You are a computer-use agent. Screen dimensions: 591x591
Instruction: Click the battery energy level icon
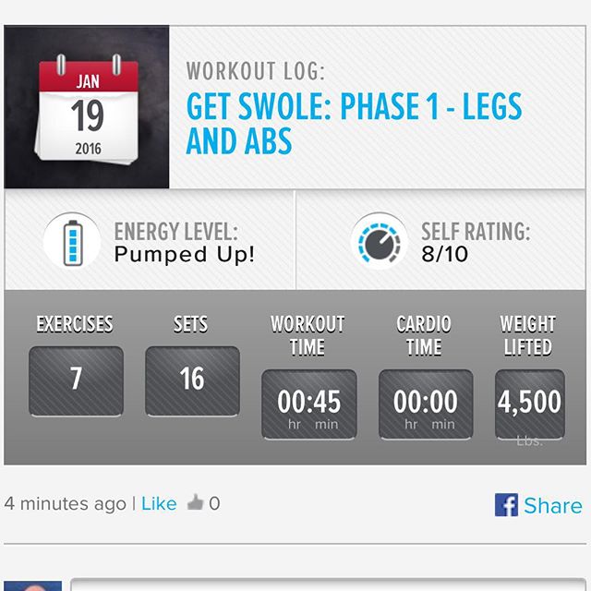(x=72, y=241)
